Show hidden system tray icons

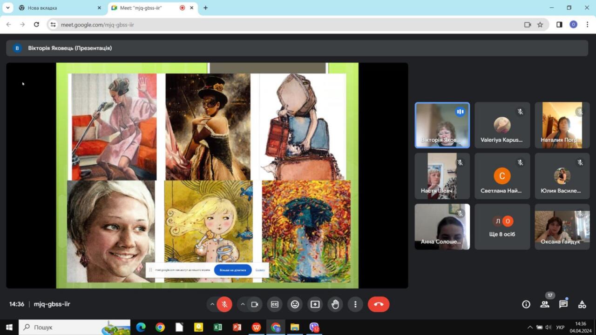(530, 327)
